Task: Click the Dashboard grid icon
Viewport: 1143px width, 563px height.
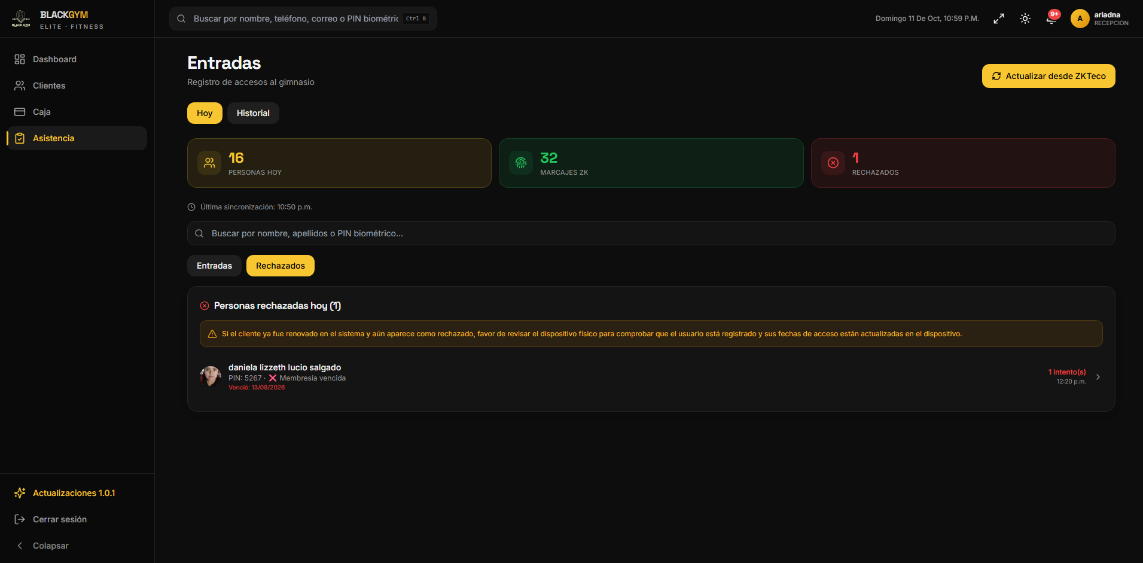Action: (20, 59)
